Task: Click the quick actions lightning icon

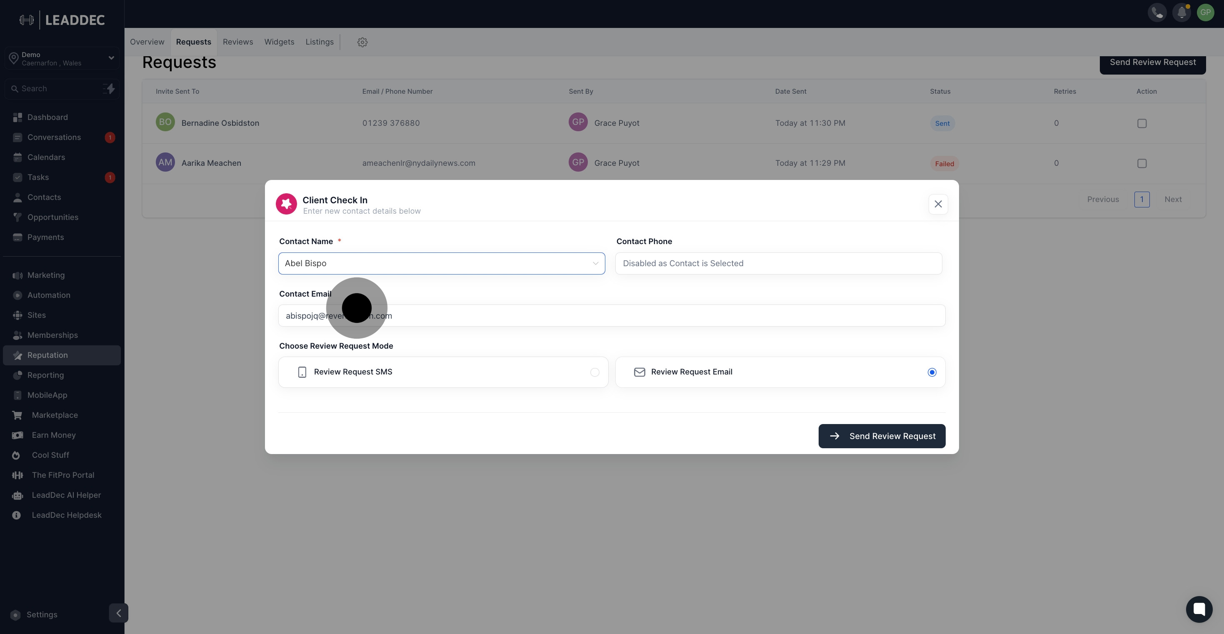Action: click(x=109, y=88)
